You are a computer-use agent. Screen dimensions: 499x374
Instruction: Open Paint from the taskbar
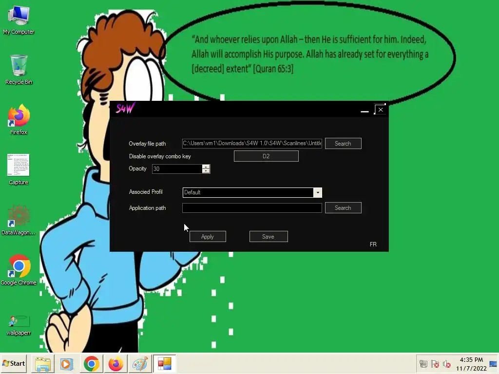[x=140, y=364]
